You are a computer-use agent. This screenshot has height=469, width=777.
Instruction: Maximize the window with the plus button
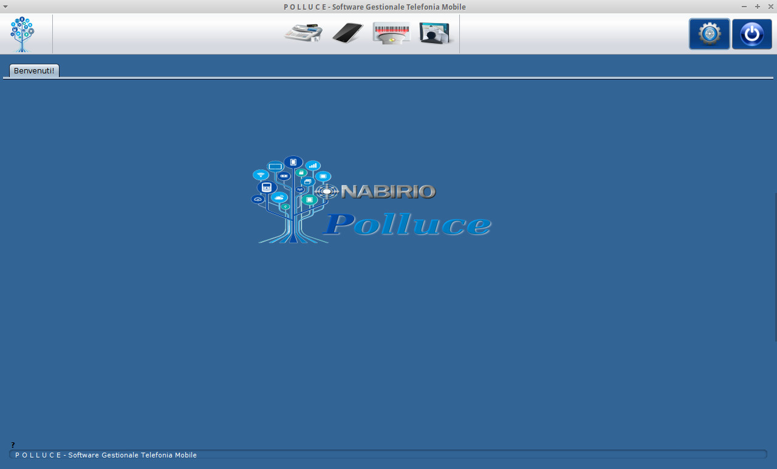tap(758, 6)
